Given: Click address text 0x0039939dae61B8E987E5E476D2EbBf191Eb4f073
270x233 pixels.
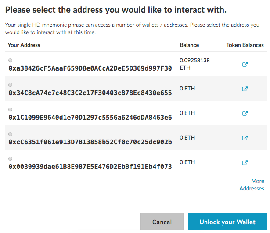Looking at the screenshot, I should pos(90,167).
